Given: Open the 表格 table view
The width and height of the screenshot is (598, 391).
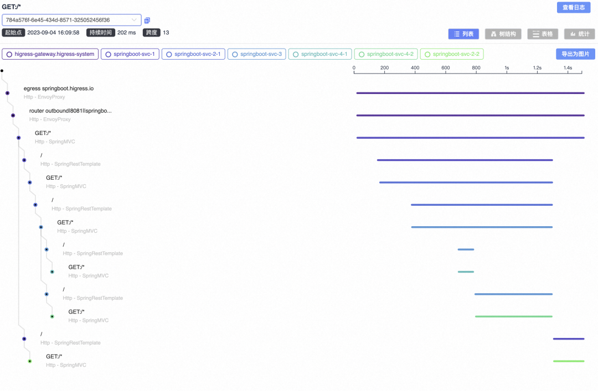Looking at the screenshot, I should coord(543,34).
